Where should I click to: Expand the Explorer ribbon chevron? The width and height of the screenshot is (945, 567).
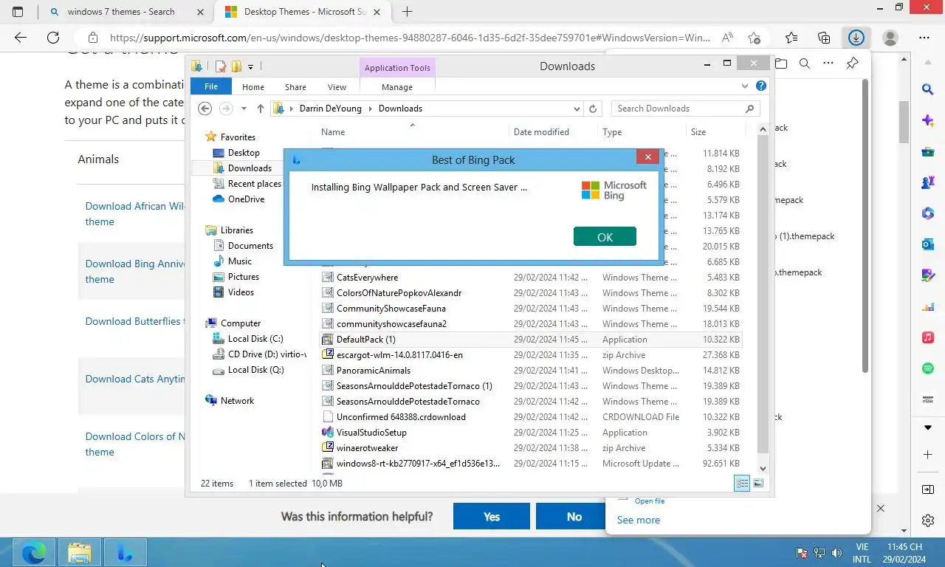click(745, 86)
